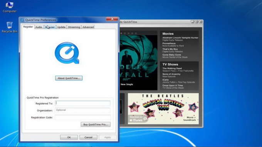Select the Recycle Bin desktop icon
The height and width of the screenshot is (147, 262).
tap(9, 27)
